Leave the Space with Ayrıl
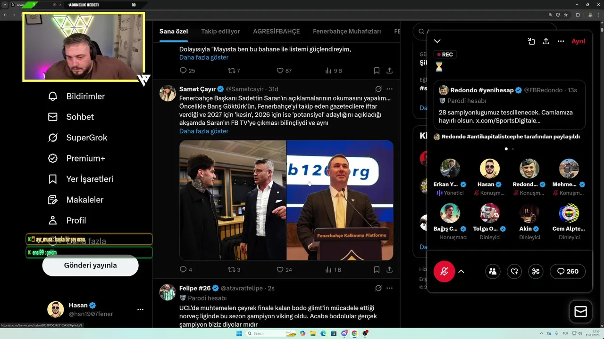The height and width of the screenshot is (339, 604). pos(578,41)
